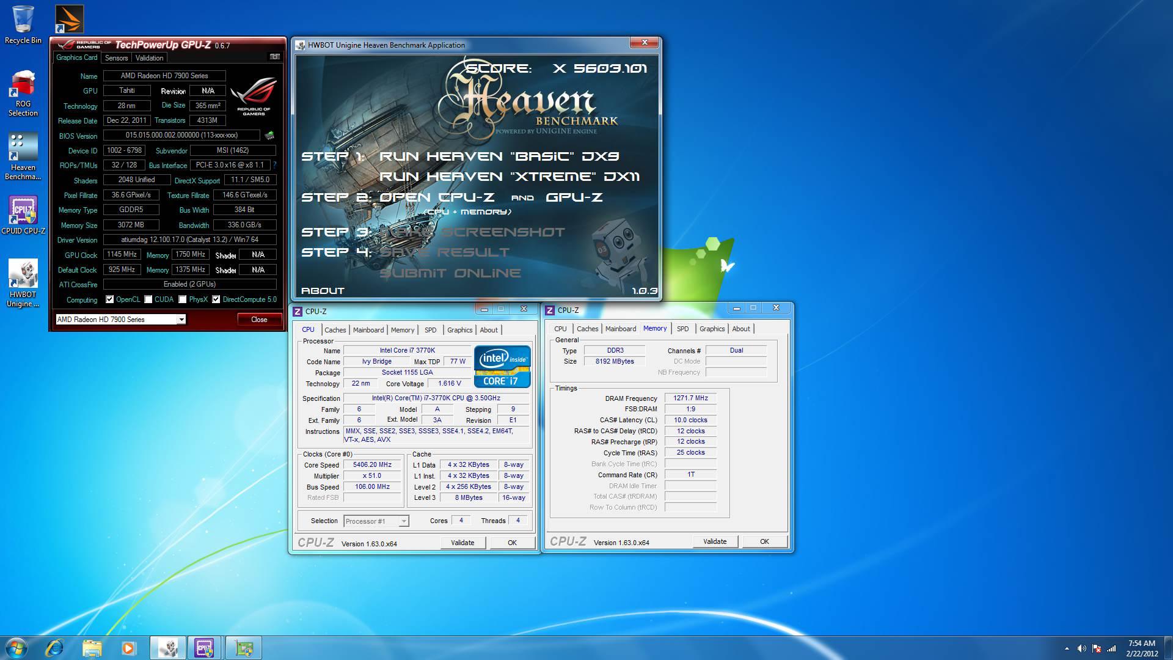This screenshot has height=660, width=1173.
Task: Click the ROG logo in GPU-Z
Action: click(253, 98)
